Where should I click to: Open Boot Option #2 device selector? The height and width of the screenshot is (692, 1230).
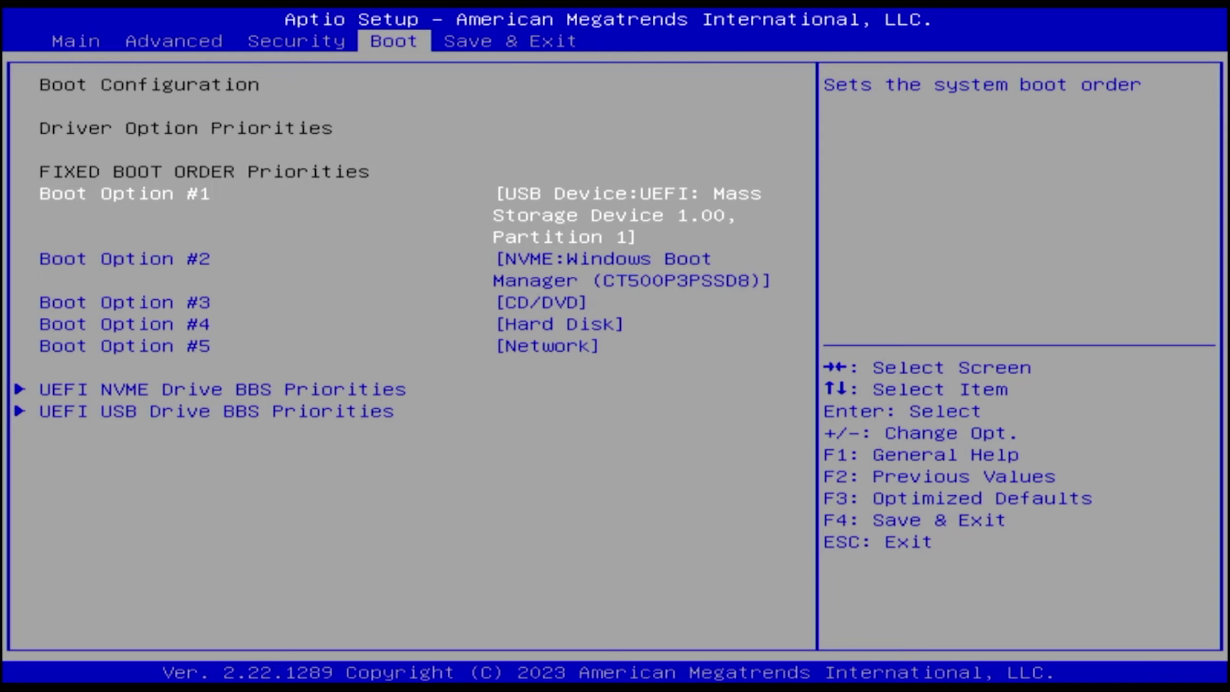click(x=125, y=259)
